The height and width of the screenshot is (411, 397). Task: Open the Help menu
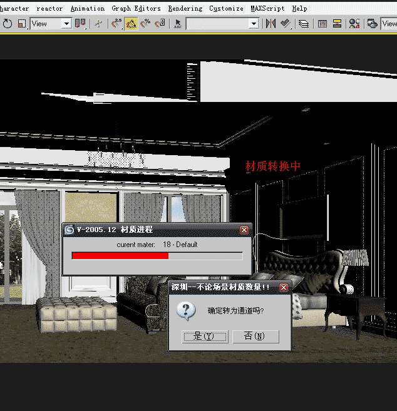[300, 8]
